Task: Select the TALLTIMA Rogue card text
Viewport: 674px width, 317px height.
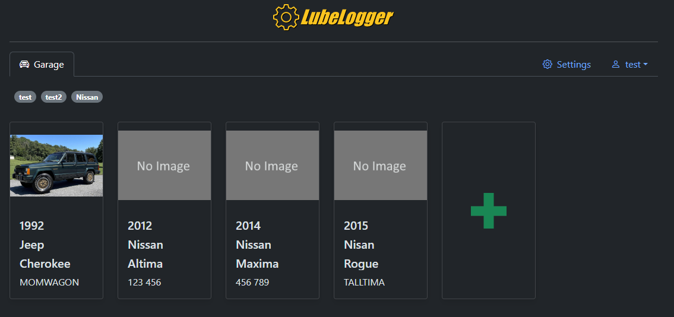Action: pyautogui.click(x=364, y=283)
